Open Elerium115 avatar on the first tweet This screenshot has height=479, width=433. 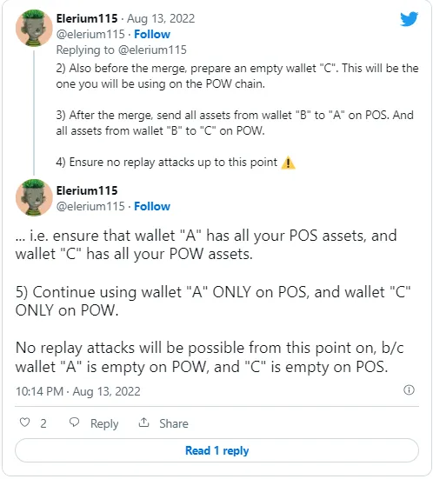[34, 28]
